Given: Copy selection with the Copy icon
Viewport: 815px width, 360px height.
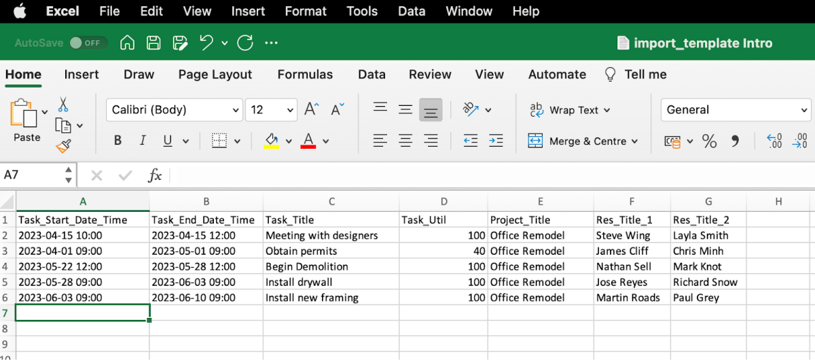Looking at the screenshot, I should click(x=63, y=126).
